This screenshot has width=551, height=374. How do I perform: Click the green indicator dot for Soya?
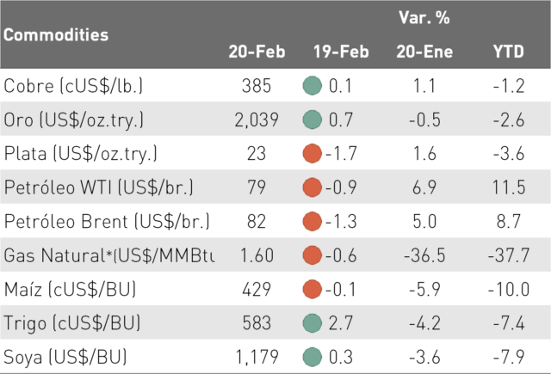(312, 357)
